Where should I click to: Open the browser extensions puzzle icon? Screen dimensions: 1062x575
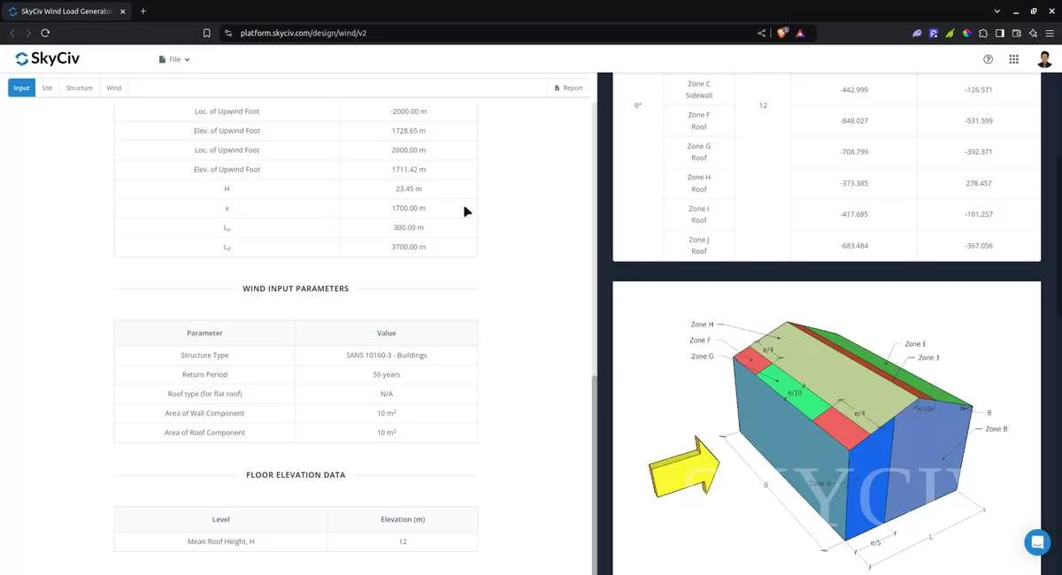point(983,33)
